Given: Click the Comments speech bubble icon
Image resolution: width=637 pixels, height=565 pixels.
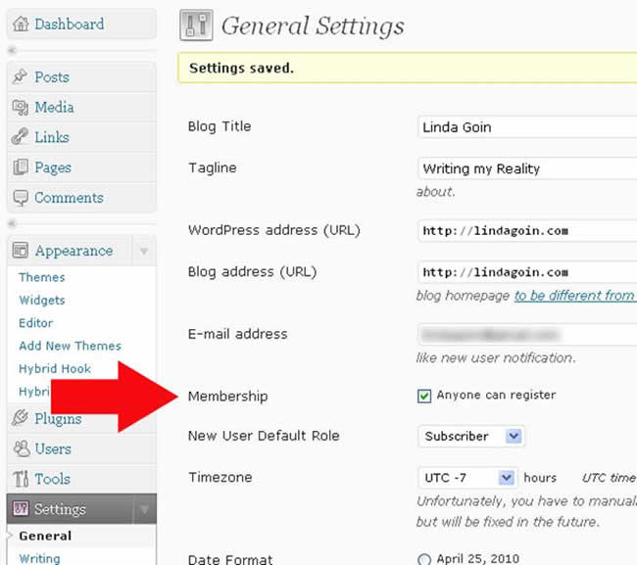Looking at the screenshot, I should point(21,198).
